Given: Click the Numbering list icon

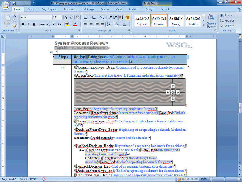Looking at the screenshot, I should click(94, 17).
